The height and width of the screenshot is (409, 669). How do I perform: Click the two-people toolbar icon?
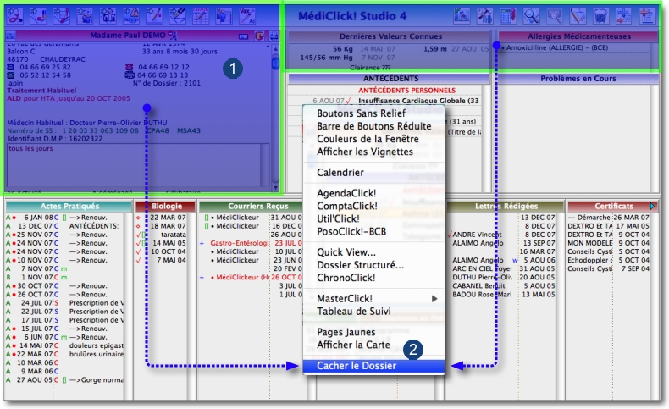85,16
